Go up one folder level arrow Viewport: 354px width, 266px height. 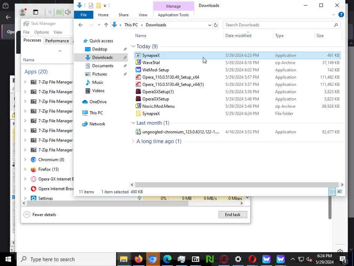click(x=106, y=25)
